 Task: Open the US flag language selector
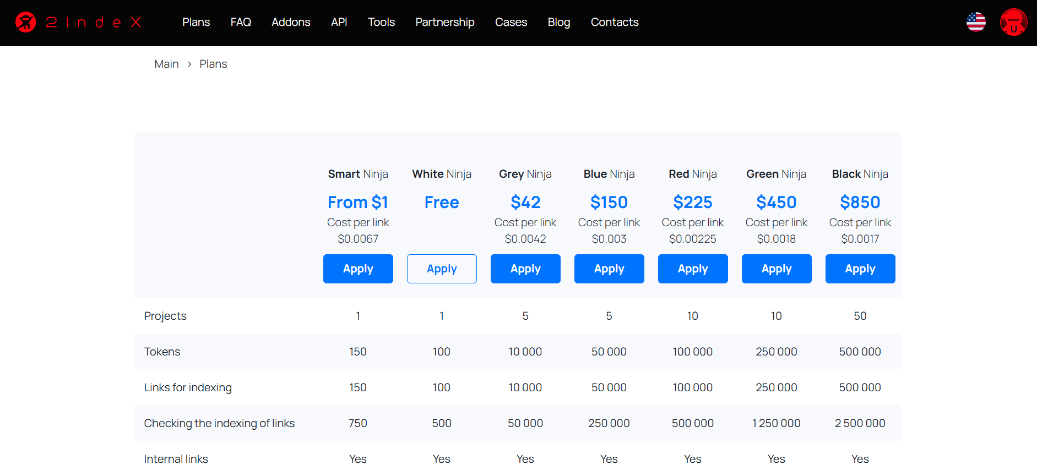click(x=976, y=22)
